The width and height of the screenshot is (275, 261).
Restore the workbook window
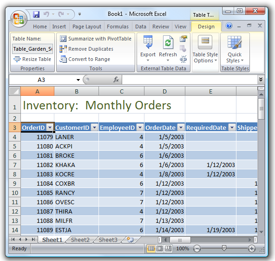click(249, 26)
